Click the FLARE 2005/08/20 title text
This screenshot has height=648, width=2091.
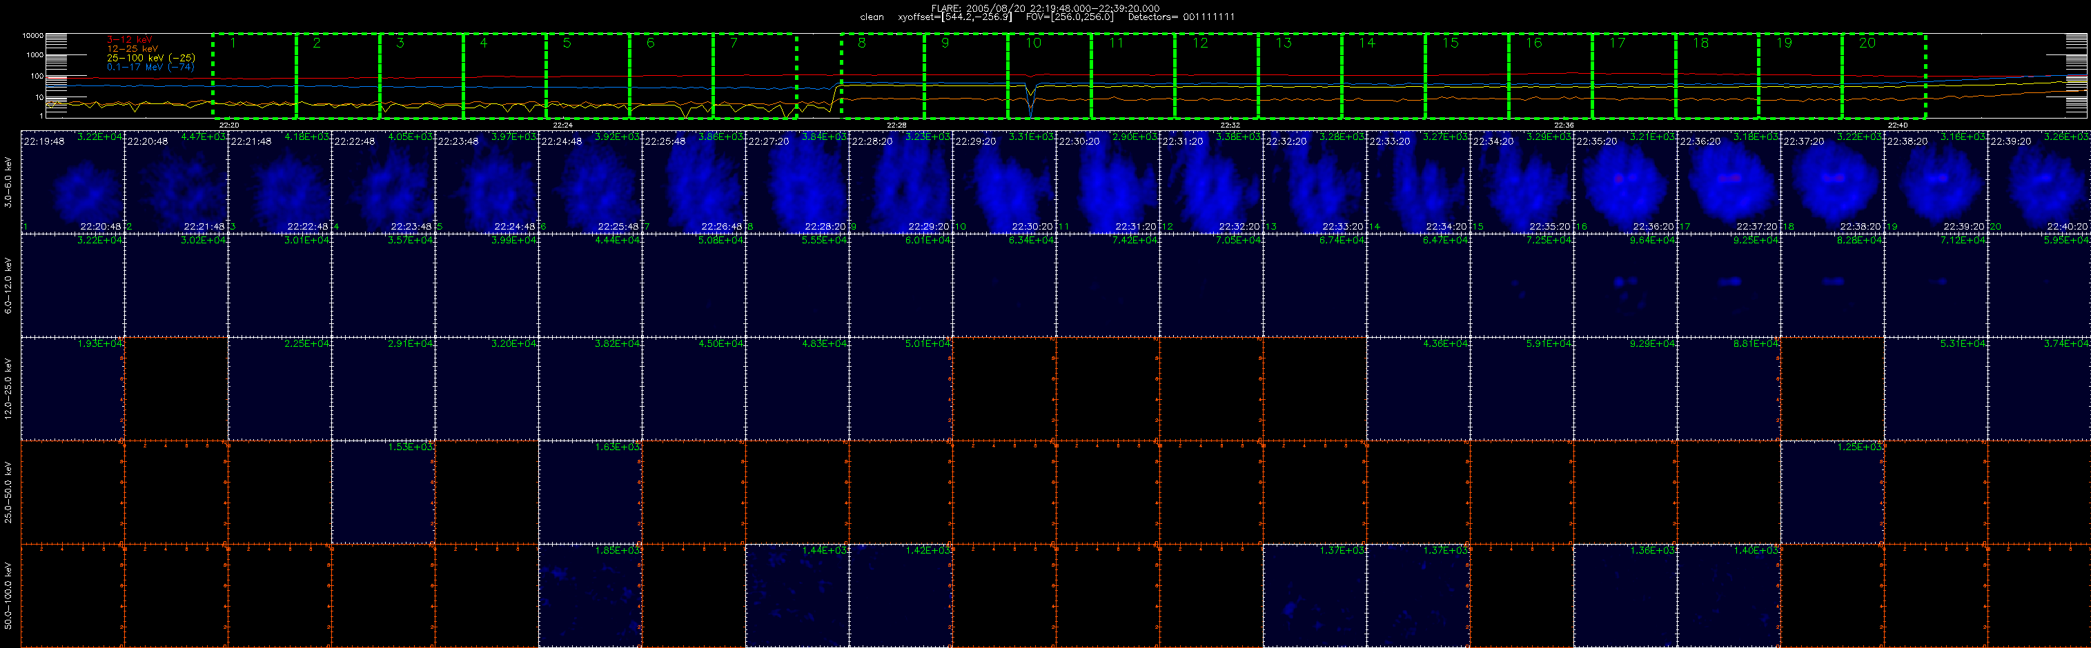1045,8
